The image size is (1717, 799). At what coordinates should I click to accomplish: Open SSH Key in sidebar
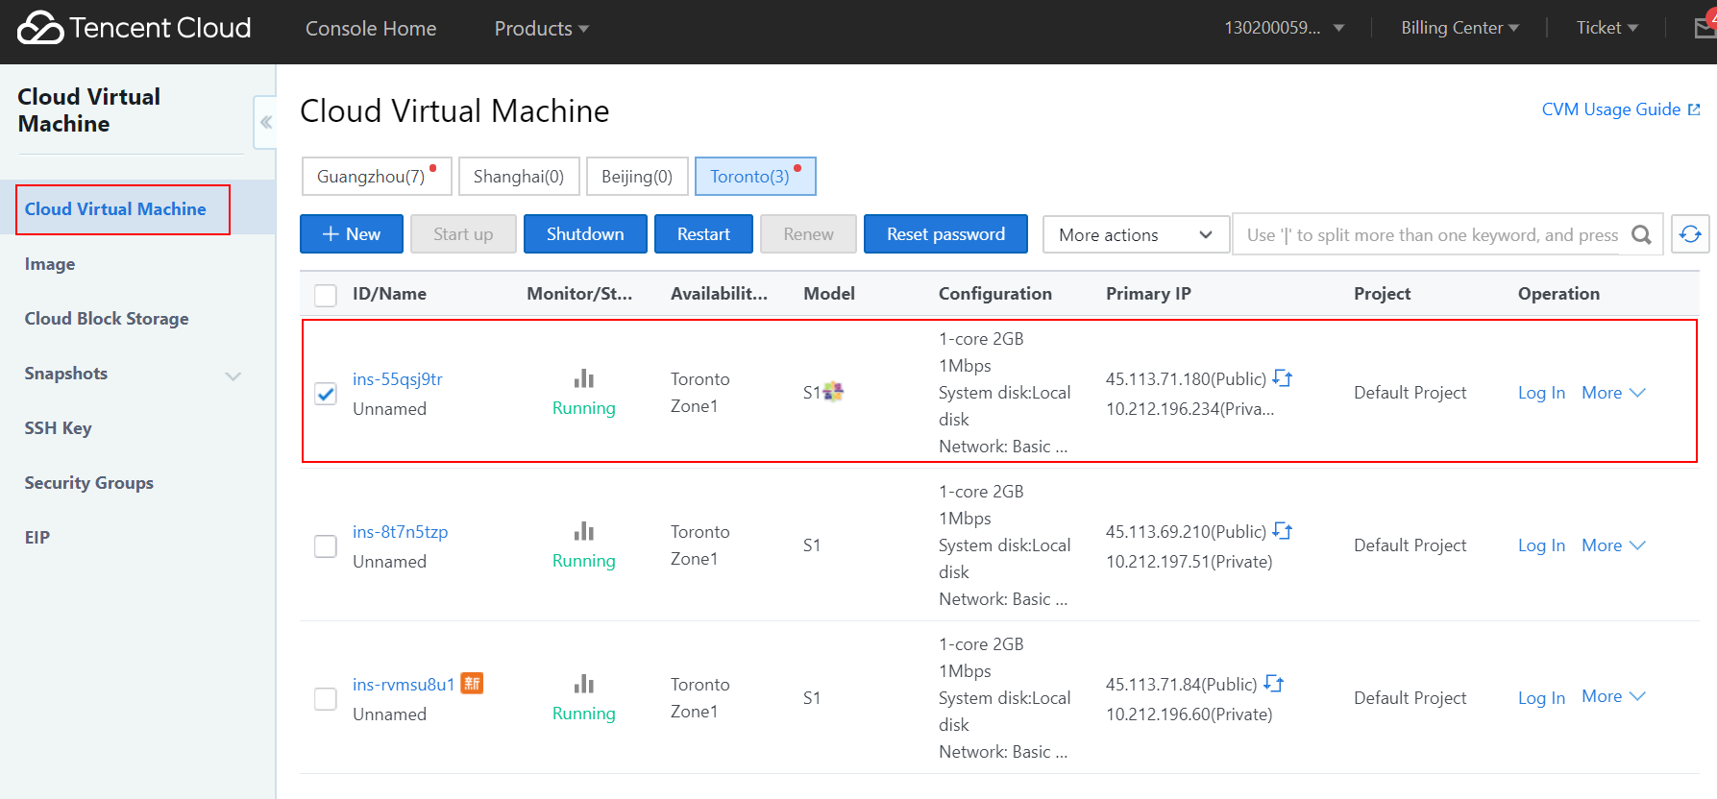pos(58,428)
